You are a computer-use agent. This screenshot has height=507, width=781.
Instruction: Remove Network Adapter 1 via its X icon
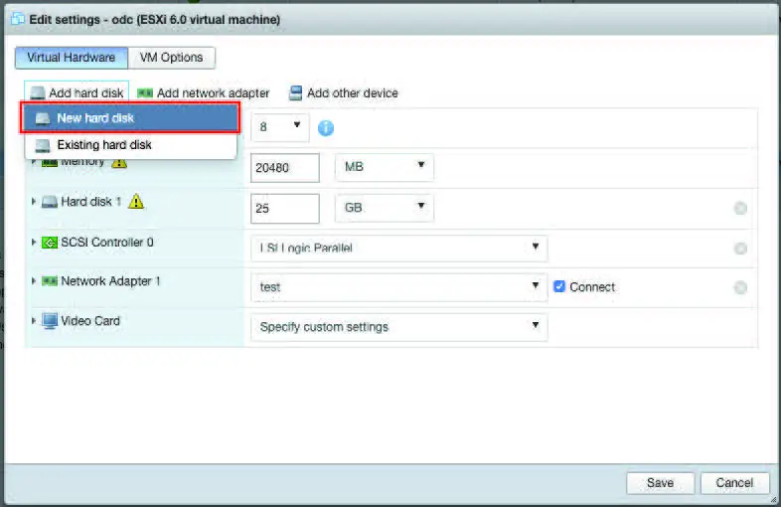tap(740, 287)
